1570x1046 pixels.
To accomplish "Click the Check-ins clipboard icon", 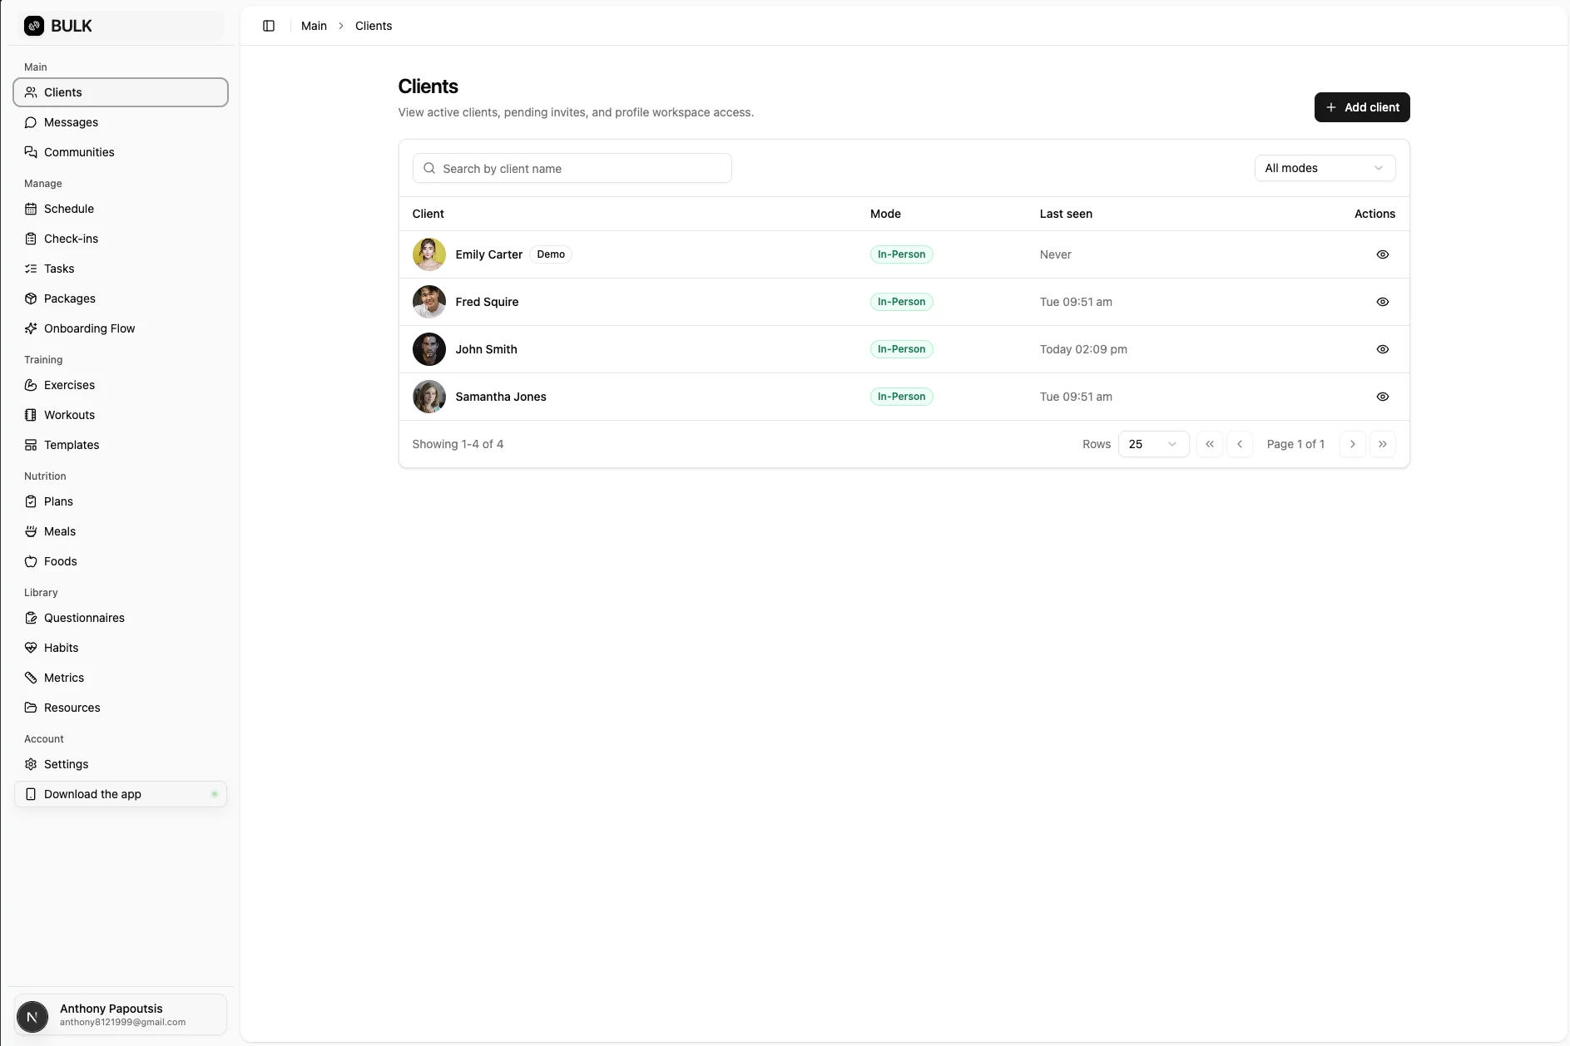I will (31, 239).
